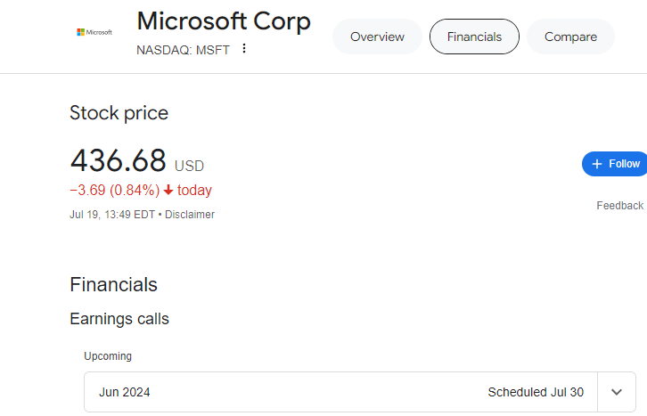
Task: Click the USD currency label
Action: pos(189,166)
